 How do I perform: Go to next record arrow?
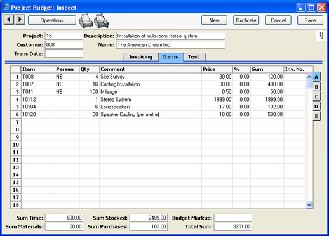click(20, 20)
